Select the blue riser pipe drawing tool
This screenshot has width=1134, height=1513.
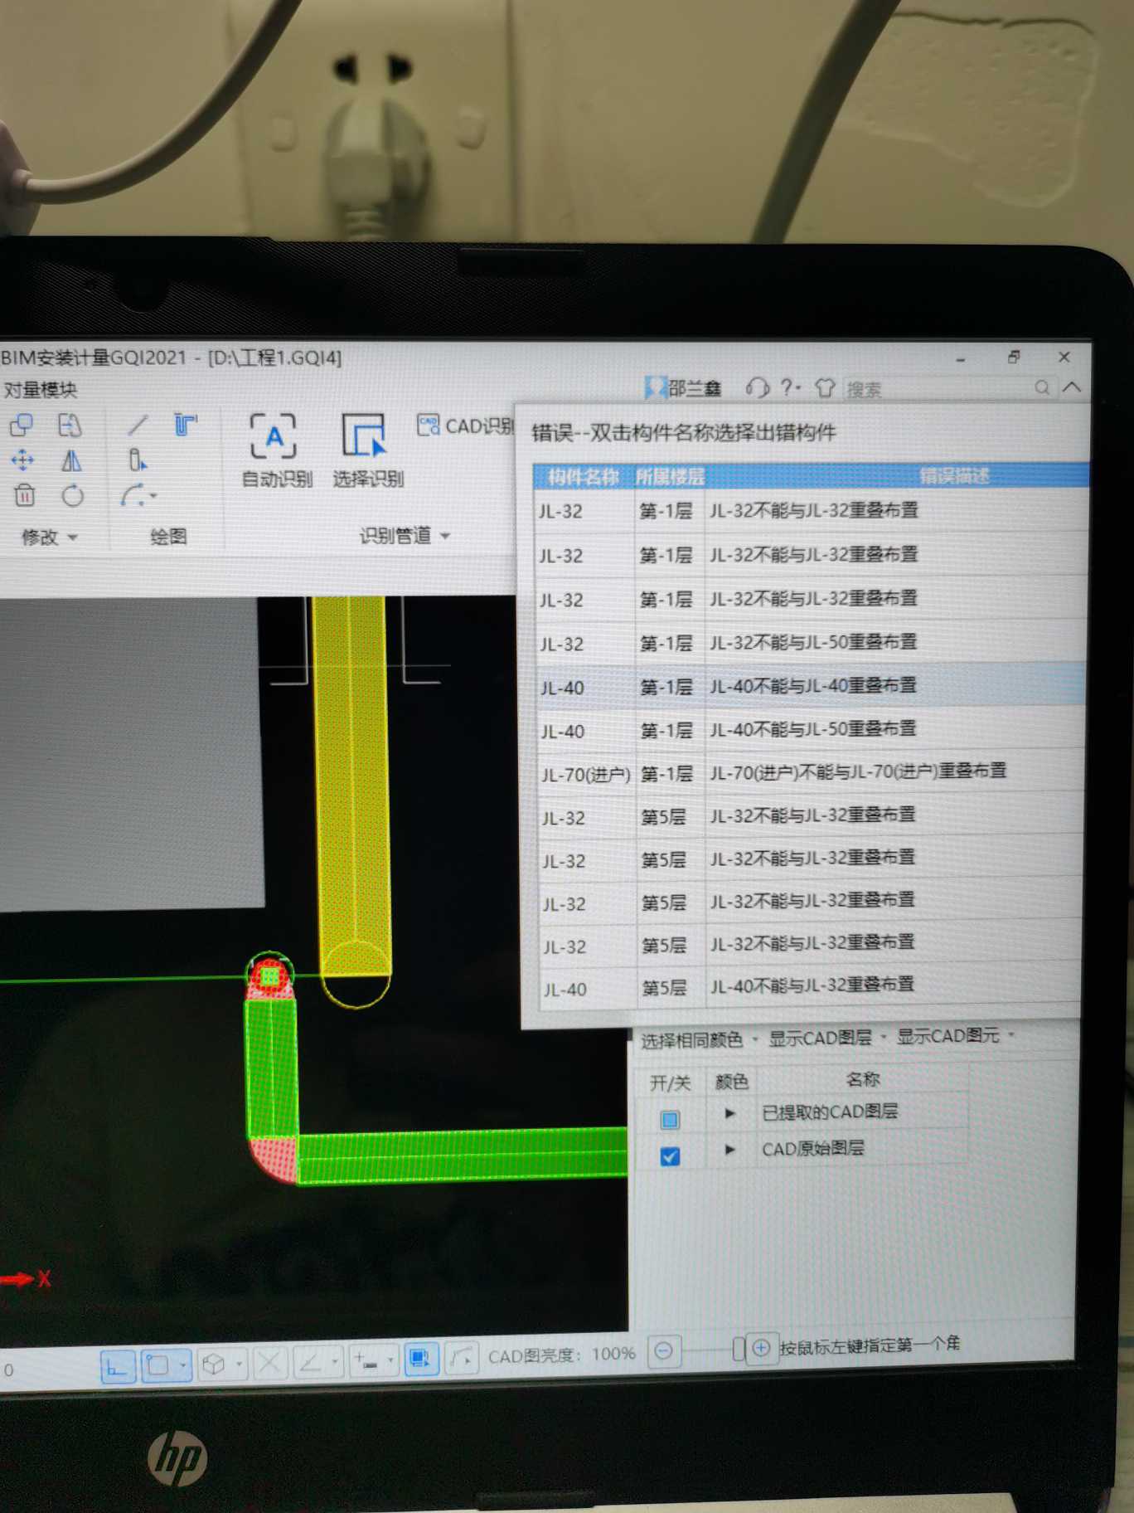[x=185, y=425]
